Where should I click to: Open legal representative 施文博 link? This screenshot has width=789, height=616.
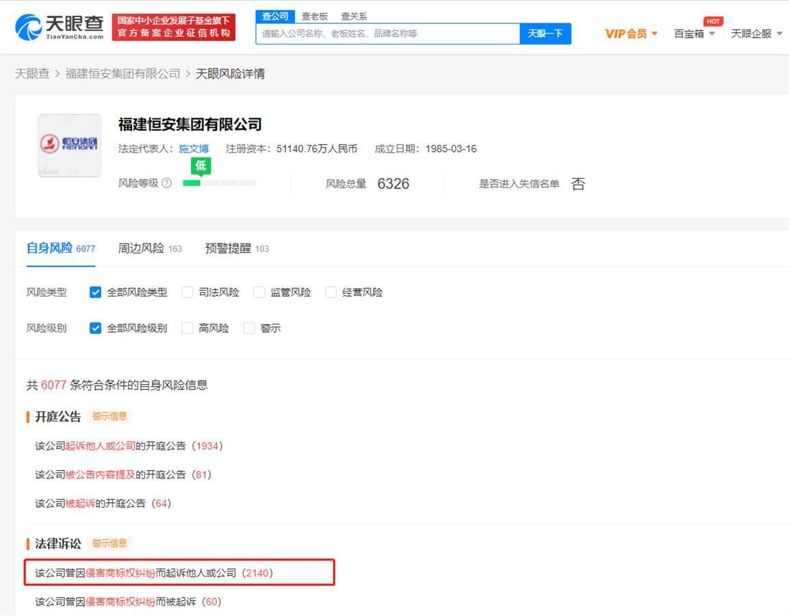[x=194, y=149]
